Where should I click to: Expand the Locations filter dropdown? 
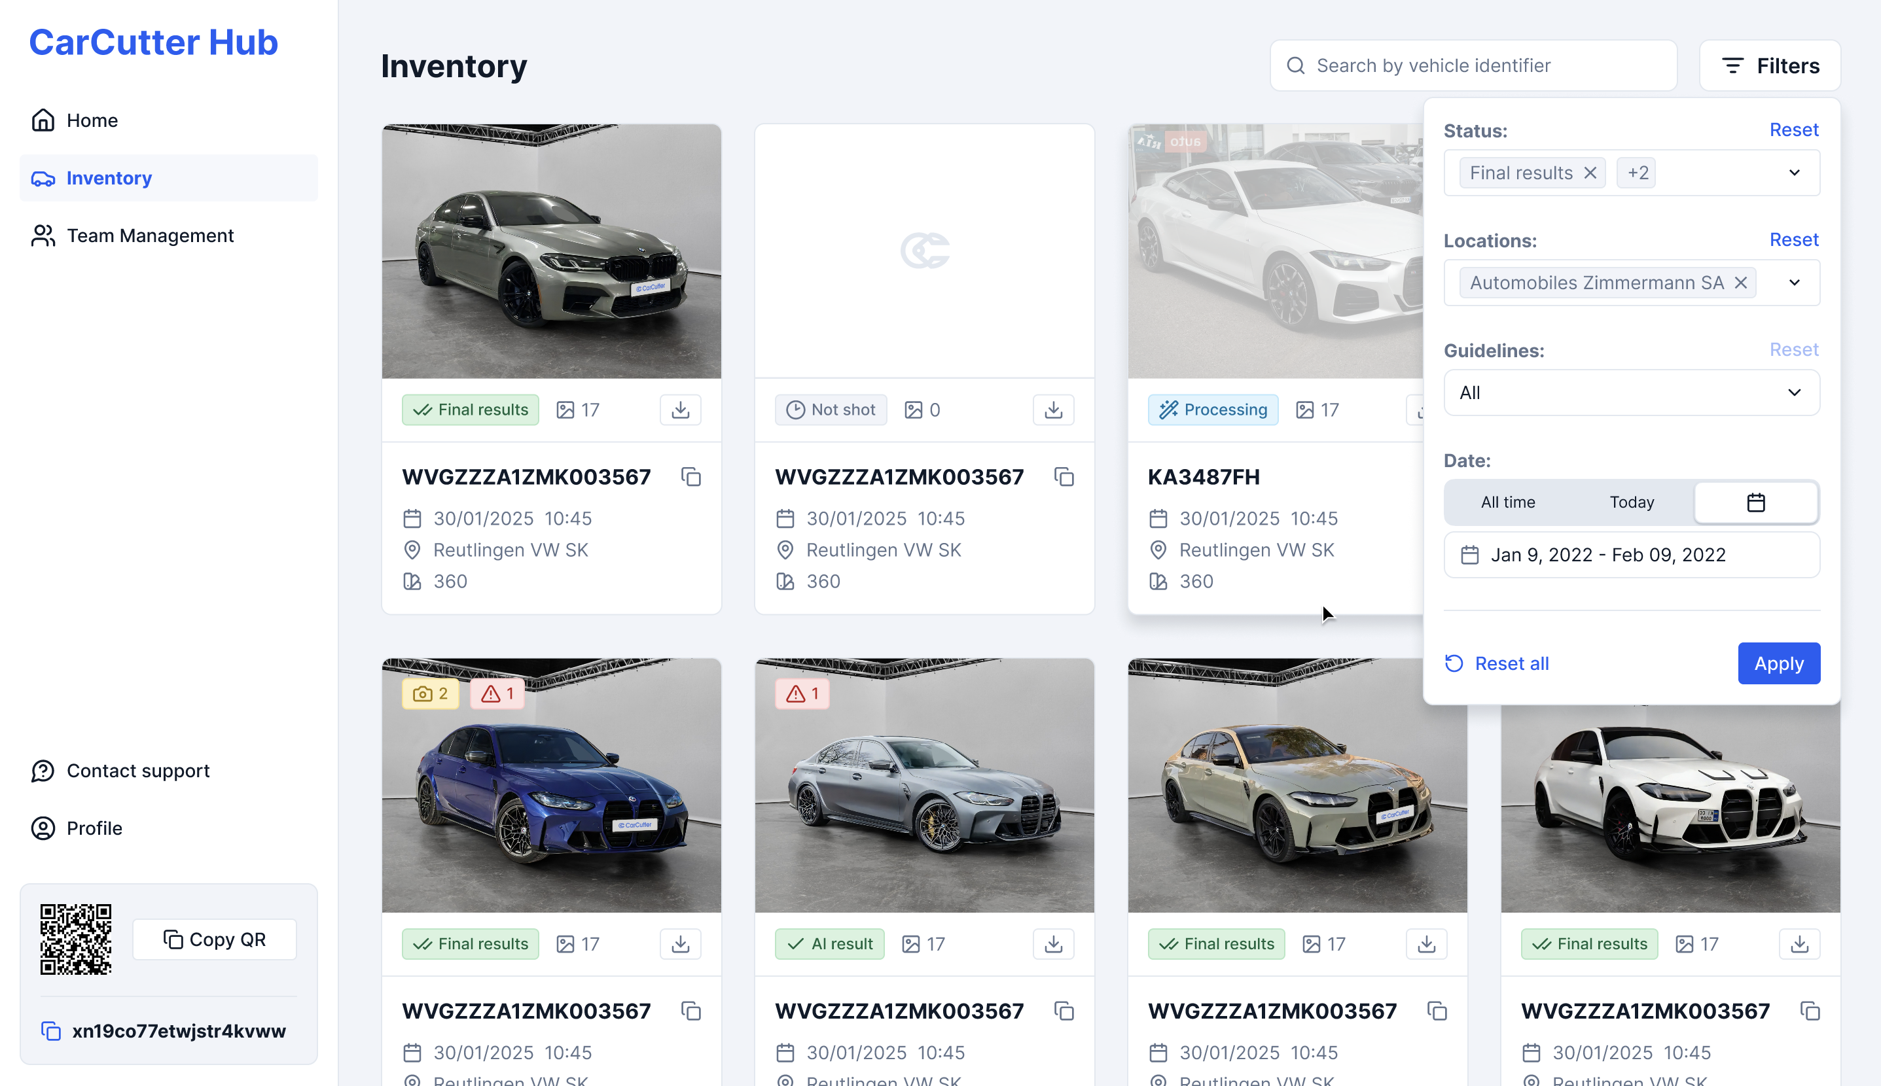pos(1795,282)
